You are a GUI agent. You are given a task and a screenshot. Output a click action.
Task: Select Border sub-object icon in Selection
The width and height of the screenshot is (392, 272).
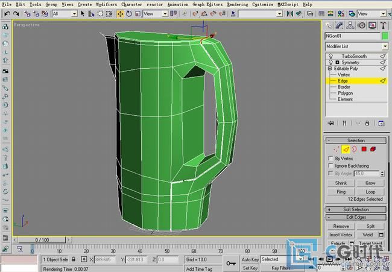355,149
